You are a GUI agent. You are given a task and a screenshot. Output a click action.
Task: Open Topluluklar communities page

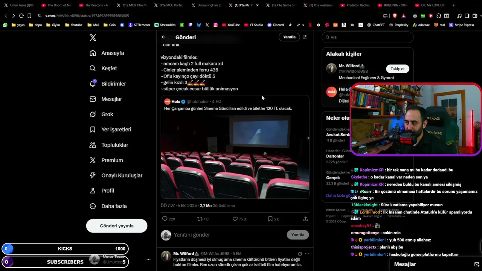pyautogui.click(x=109, y=145)
